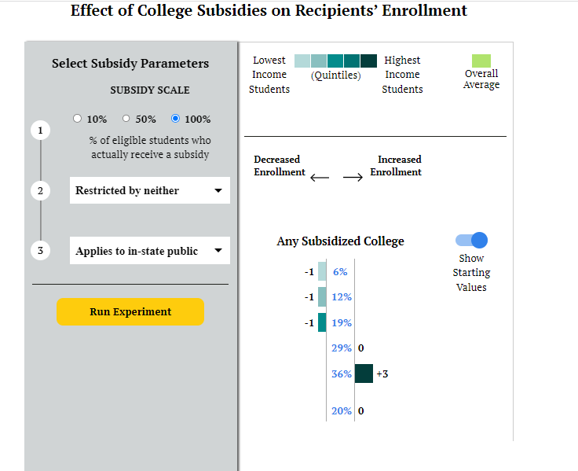The width and height of the screenshot is (578, 471).
Task: Click the Overall Average green swatch
Action: (x=481, y=61)
